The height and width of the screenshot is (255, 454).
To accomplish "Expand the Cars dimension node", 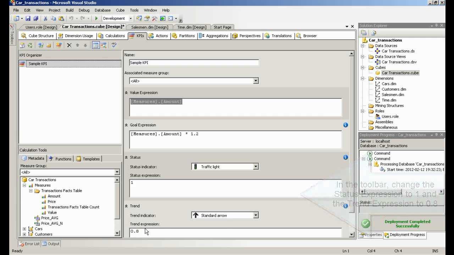I will (24, 229).
